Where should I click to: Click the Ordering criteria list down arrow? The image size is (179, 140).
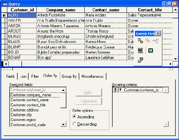(x=166, y=124)
